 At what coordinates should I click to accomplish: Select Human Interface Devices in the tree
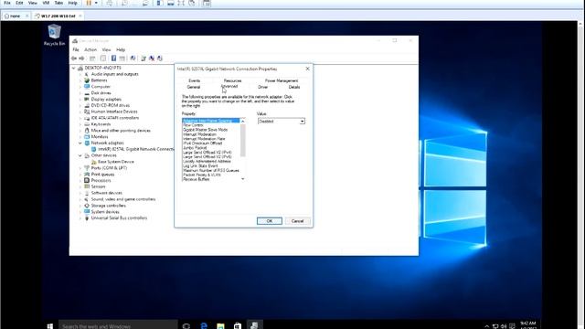click(114, 111)
